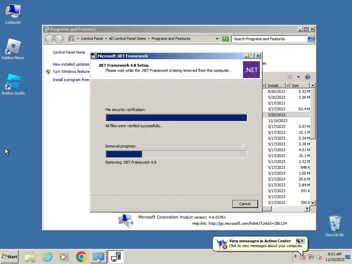Sort by Size column header
Screen dimensions: 352x264
pyautogui.click(x=300, y=86)
